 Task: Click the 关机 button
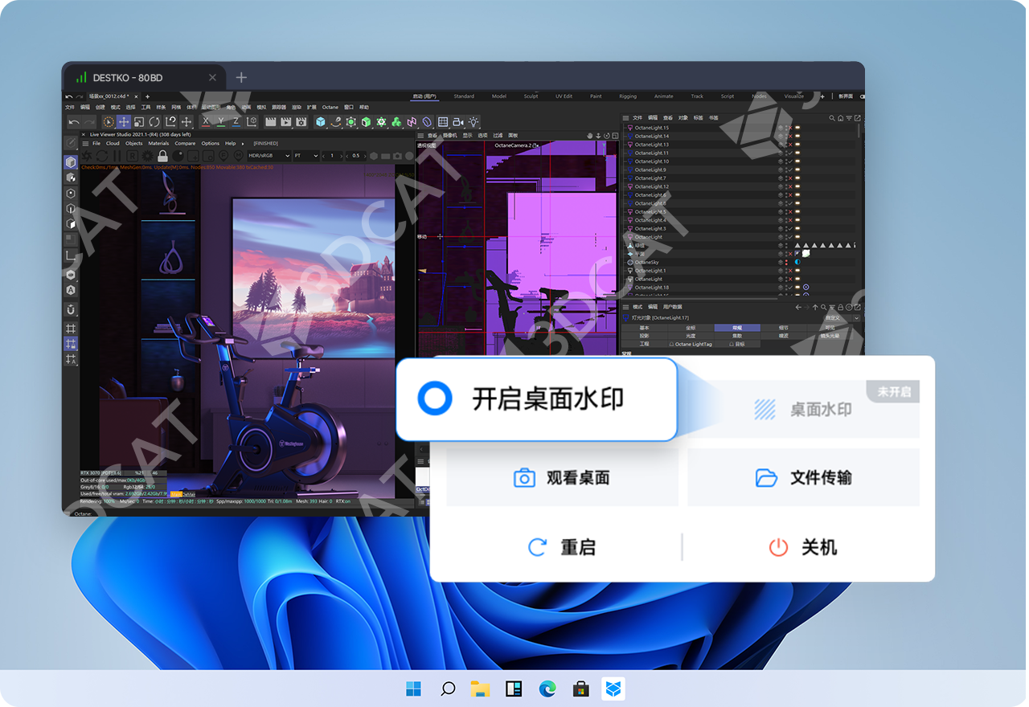(803, 547)
